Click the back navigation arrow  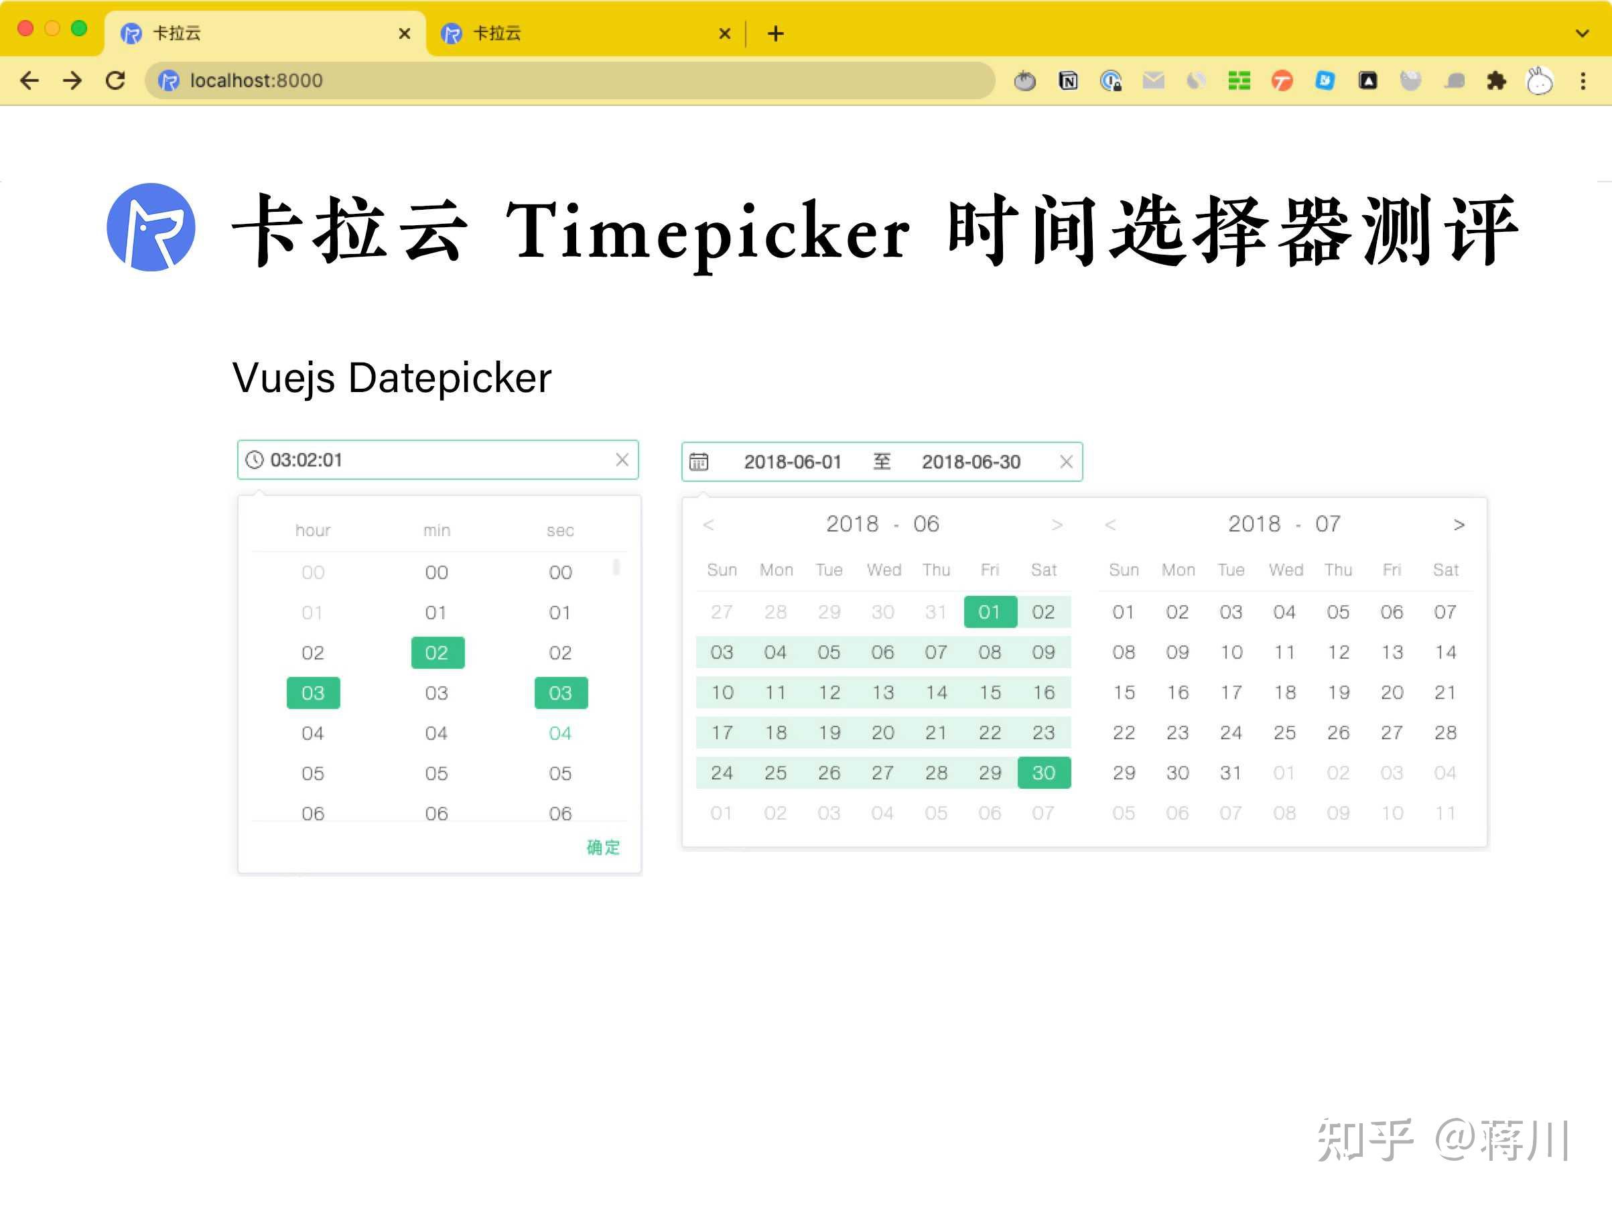tap(30, 81)
